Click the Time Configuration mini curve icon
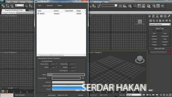Image resolution: width=172 pixels, height=97 pixels. coord(3,91)
